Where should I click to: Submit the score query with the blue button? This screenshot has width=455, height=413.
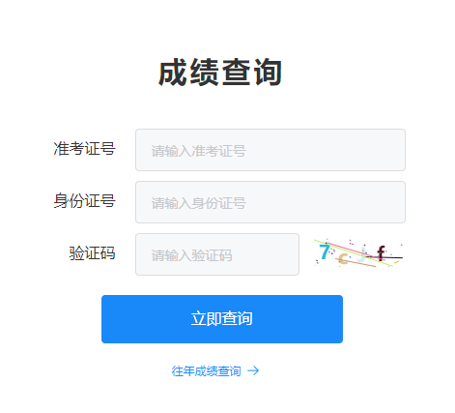click(222, 319)
